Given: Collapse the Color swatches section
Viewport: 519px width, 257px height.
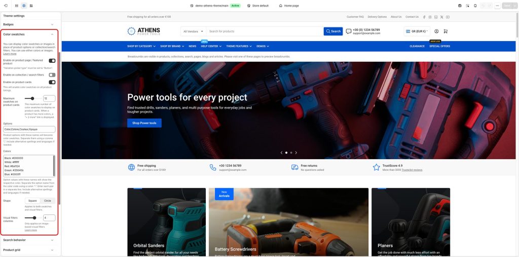Looking at the screenshot, I should 28,34.
